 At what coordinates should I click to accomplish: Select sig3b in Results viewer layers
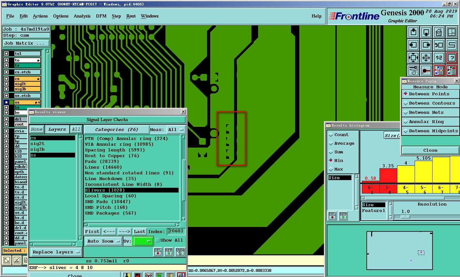tap(37, 149)
